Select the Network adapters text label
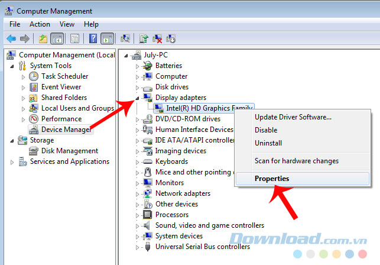 tap(183, 193)
